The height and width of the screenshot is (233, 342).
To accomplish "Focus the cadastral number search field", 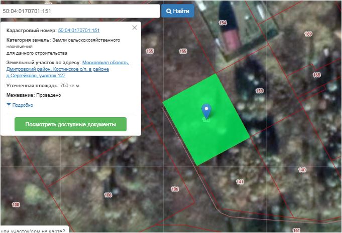I will (x=79, y=11).
